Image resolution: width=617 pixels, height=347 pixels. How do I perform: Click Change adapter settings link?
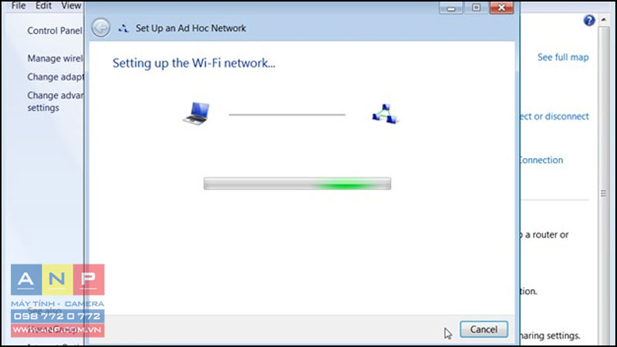click(x=56, y=76)
